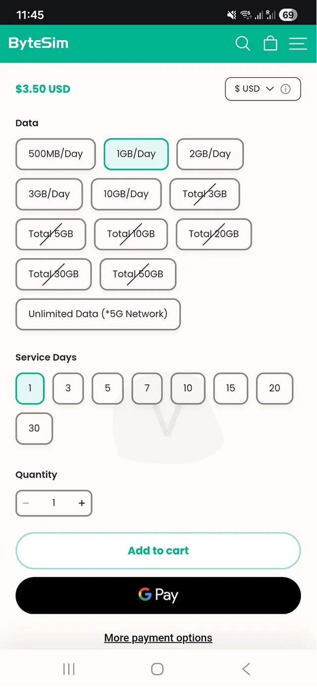Open the shopping bag cart icon
This screenshot has height=687, width=317.
click(270, 44)
